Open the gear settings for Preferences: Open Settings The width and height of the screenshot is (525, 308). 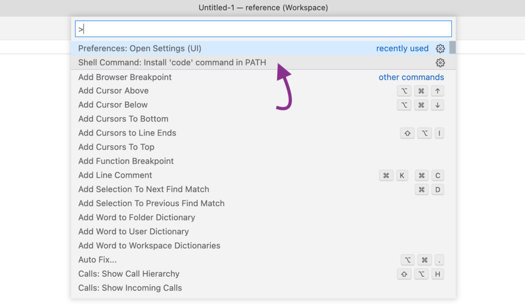tap(440, 48)
